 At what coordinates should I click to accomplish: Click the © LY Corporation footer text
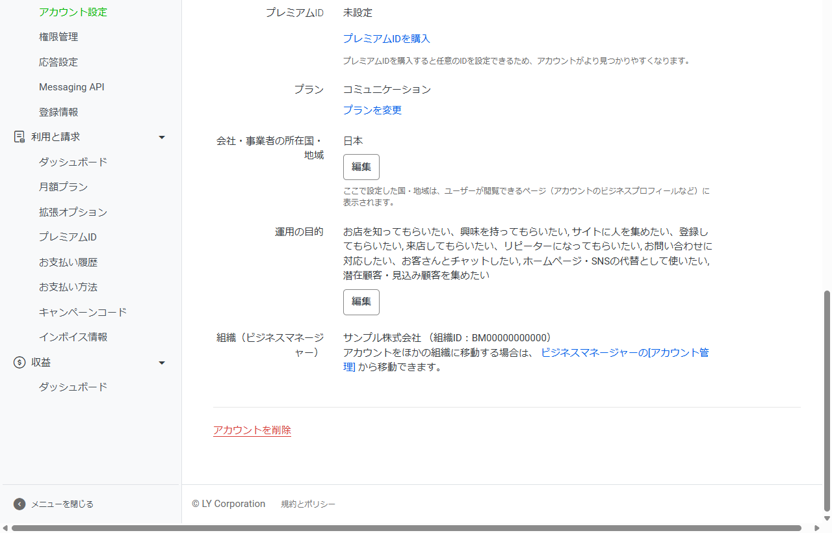(229, 504)
